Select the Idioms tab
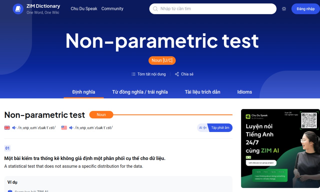This screenshot has width=320, height=192. point(244,92)
